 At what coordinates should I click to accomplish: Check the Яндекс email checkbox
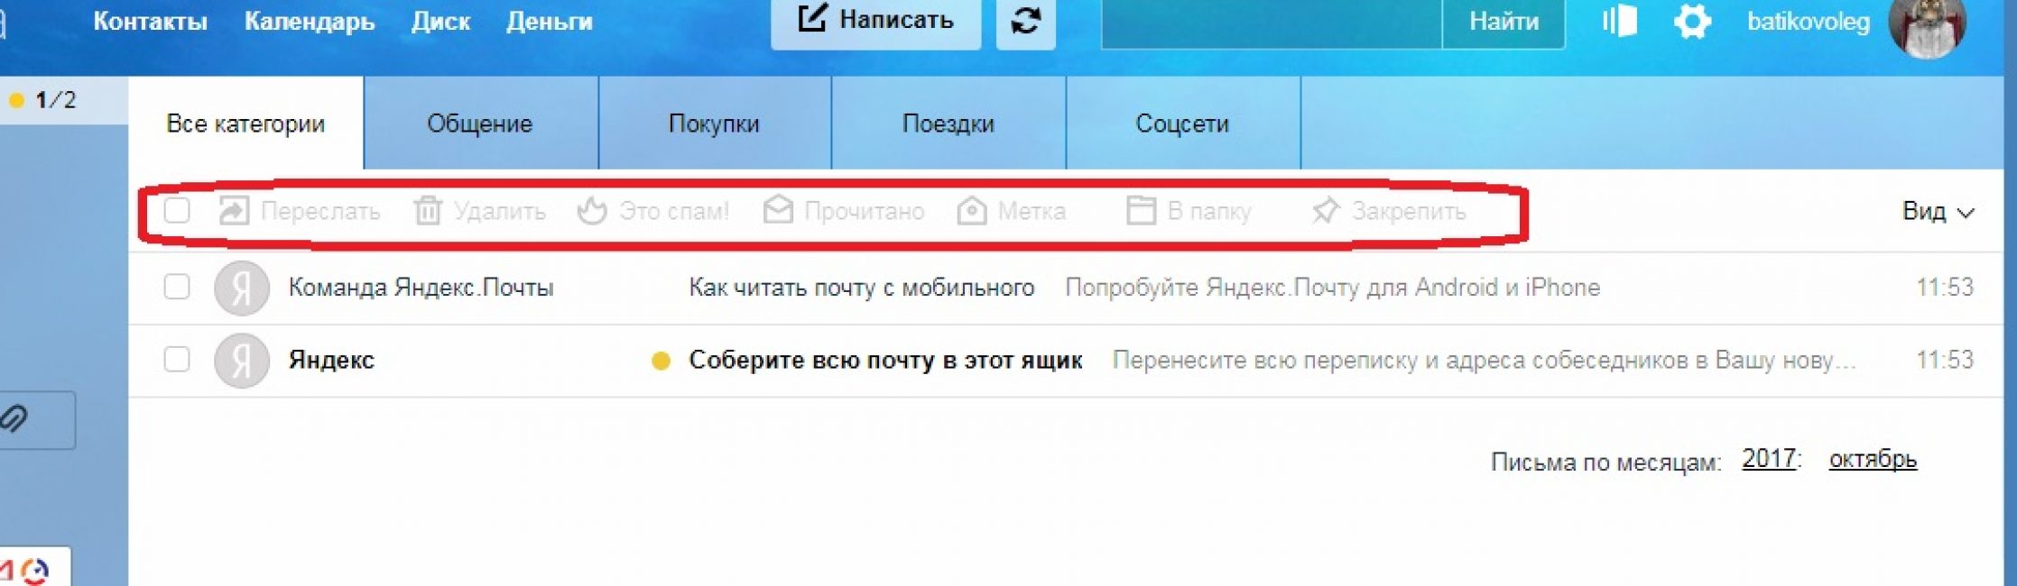tap(177, 359)
